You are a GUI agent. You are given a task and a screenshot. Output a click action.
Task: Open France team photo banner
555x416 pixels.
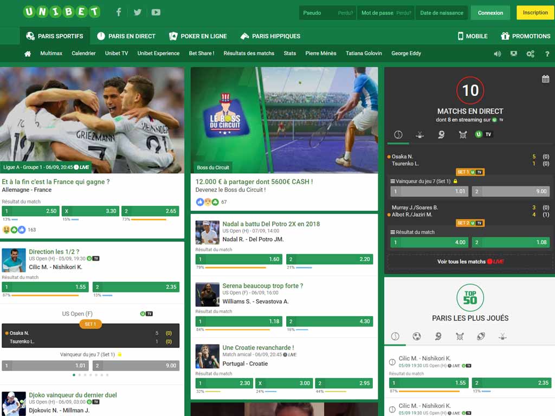tap(92, 120)
